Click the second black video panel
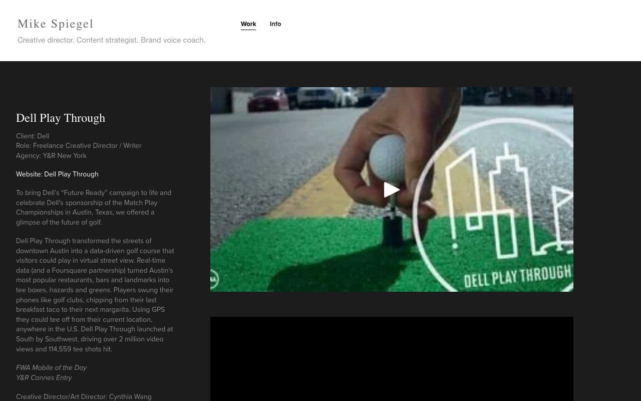Viewport: 641px width, 401px height. [x=392, y=359]
